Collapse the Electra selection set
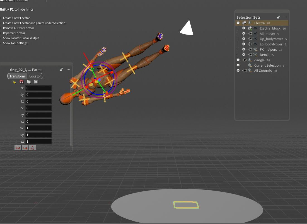 coord(238,23)
